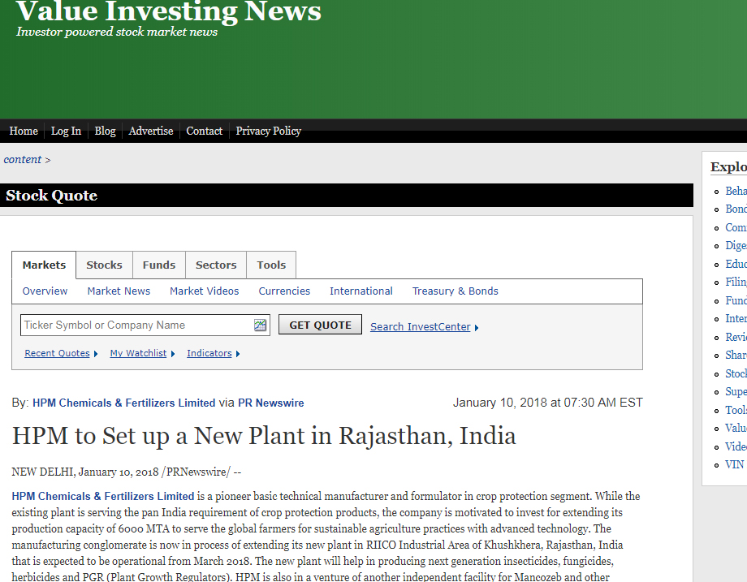The height and width of the screenshot is (582, 747).
Task: Open the sidebar link starting with 'Beha'
Action: click(x=736, y=191)
